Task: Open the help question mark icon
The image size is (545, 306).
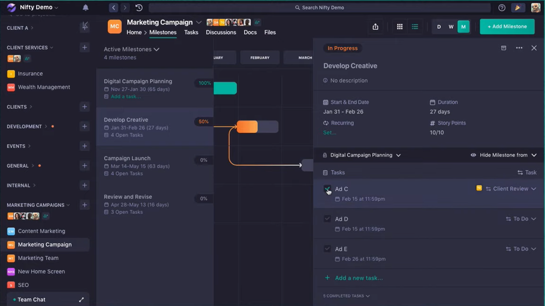Action: 502,7
